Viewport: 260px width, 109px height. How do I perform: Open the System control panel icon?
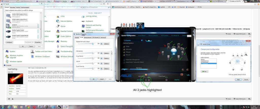click(7, 51)
